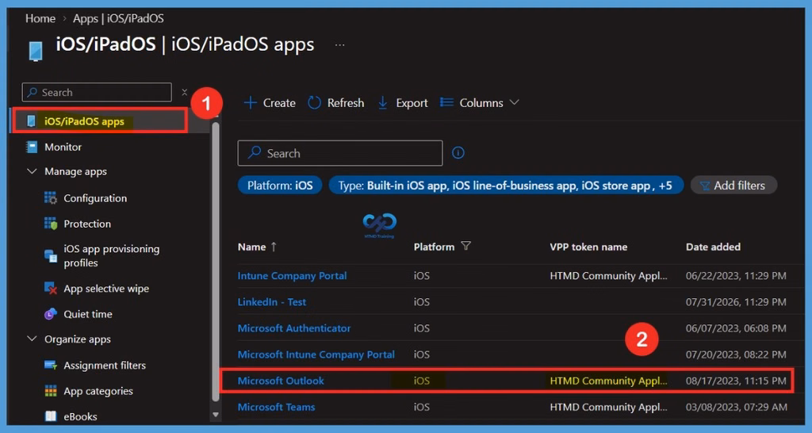The height and width of the screenshot is (433, 812).
Task: Click the info icon beside search box
Action: point(458,153)
